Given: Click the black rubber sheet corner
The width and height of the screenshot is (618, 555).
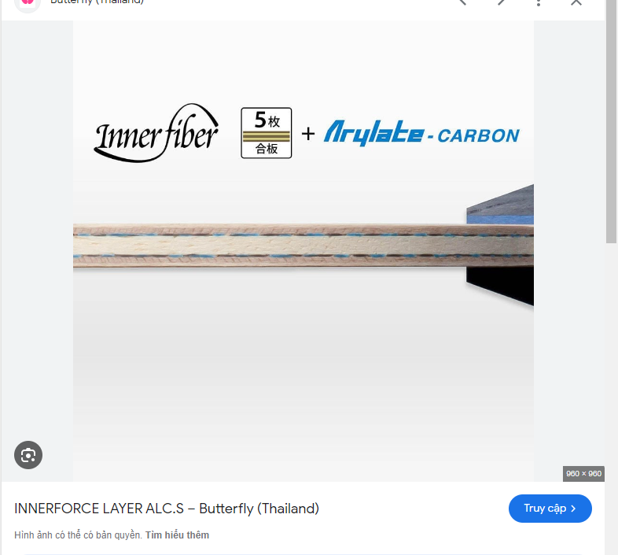Looking at the screenshot, I should tap(500, 285).
